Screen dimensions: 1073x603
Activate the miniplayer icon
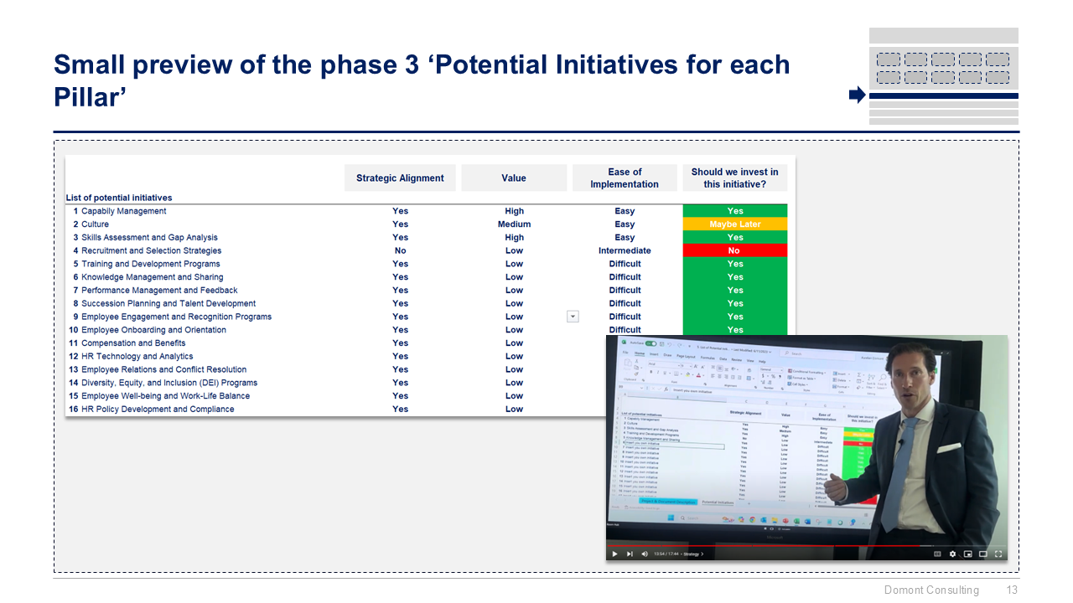click(968, 553)
